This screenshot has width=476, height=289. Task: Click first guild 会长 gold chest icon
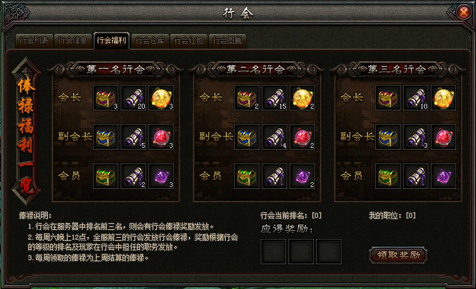click(106, 98)
